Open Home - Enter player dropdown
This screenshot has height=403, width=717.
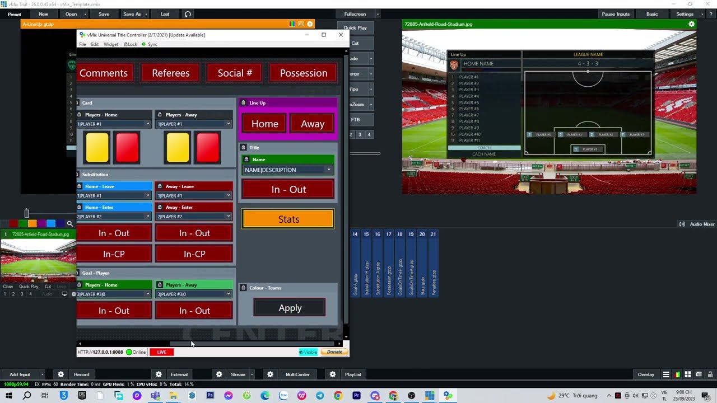click(x=114, y=217)
